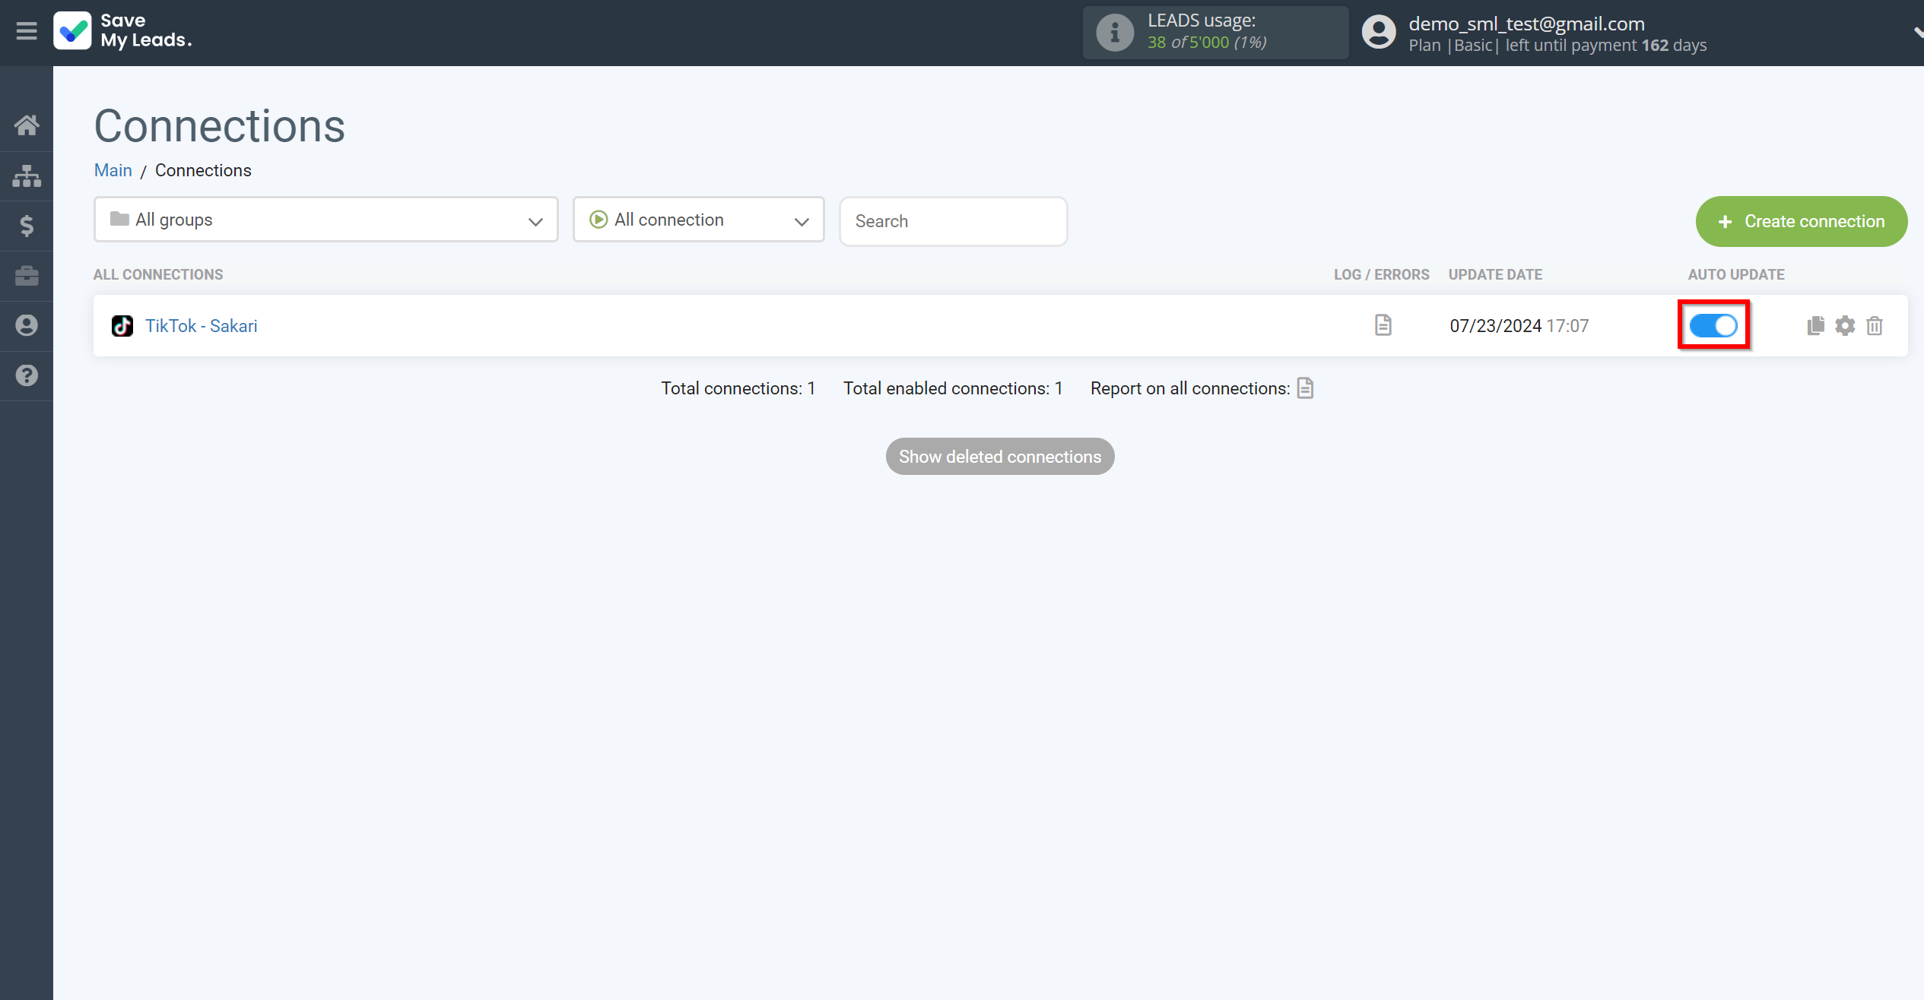This screenshot has height=1000, width=1924.
Task: Click the settings gear icon for TikTok-Sakari
Action: [x=1845, y=324]
